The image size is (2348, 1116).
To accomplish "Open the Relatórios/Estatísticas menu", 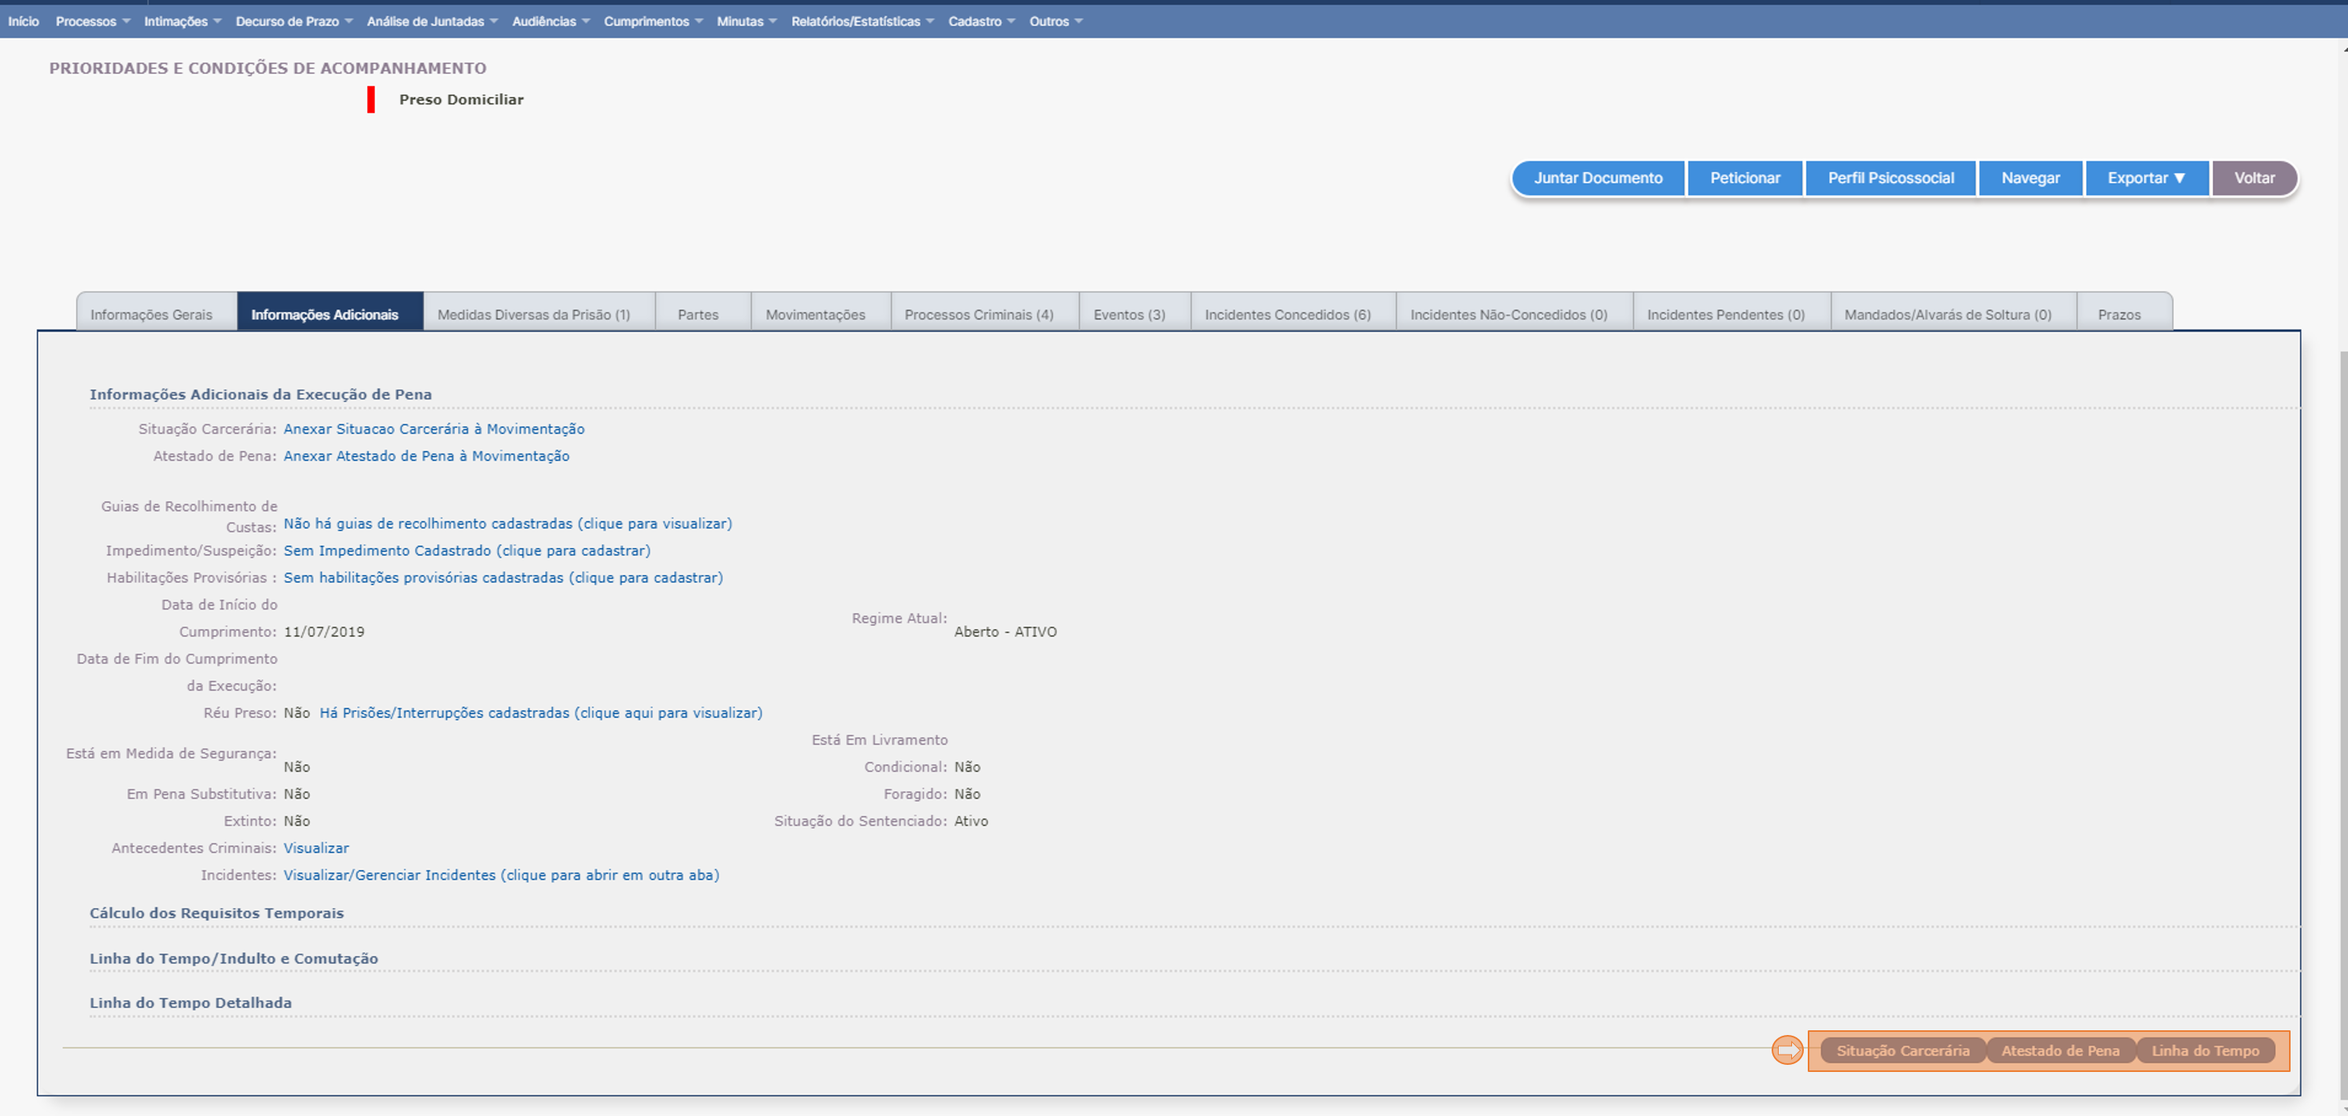I will click(861, 21).
